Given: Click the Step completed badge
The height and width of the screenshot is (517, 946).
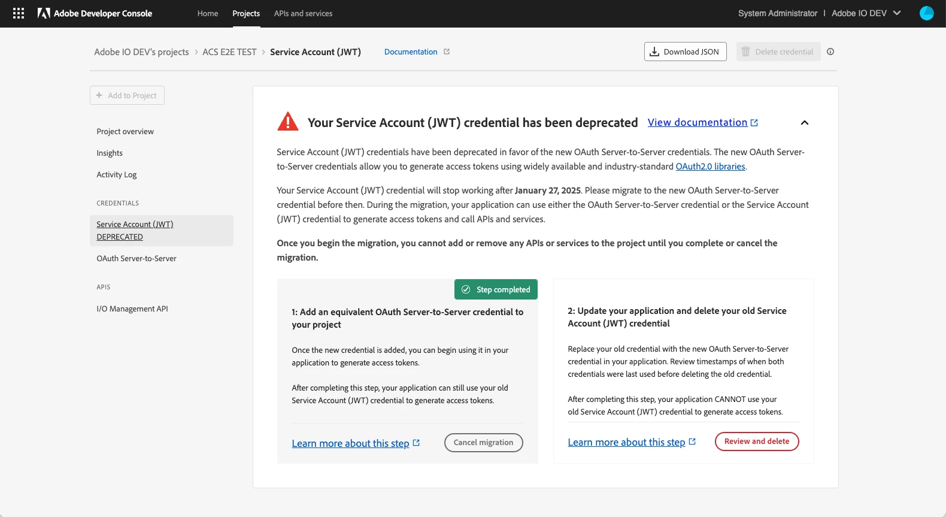Looking at the screenshot, I should coord(496,289).
